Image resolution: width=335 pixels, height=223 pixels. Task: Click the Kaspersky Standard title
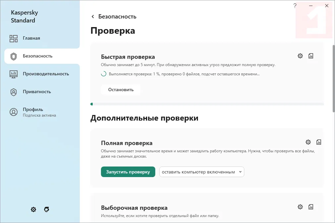coord(24,17)
